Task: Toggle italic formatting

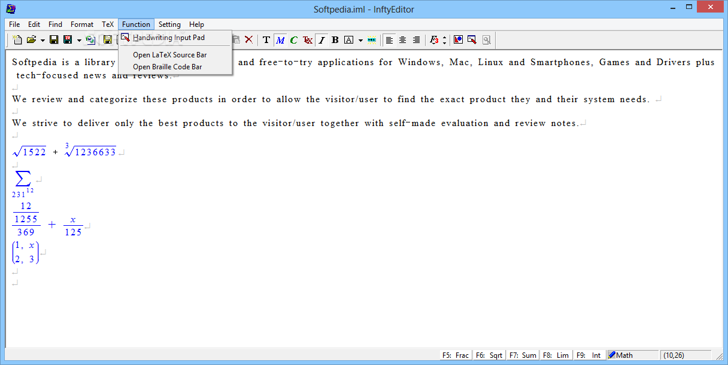Action: (x=321, y=40)
